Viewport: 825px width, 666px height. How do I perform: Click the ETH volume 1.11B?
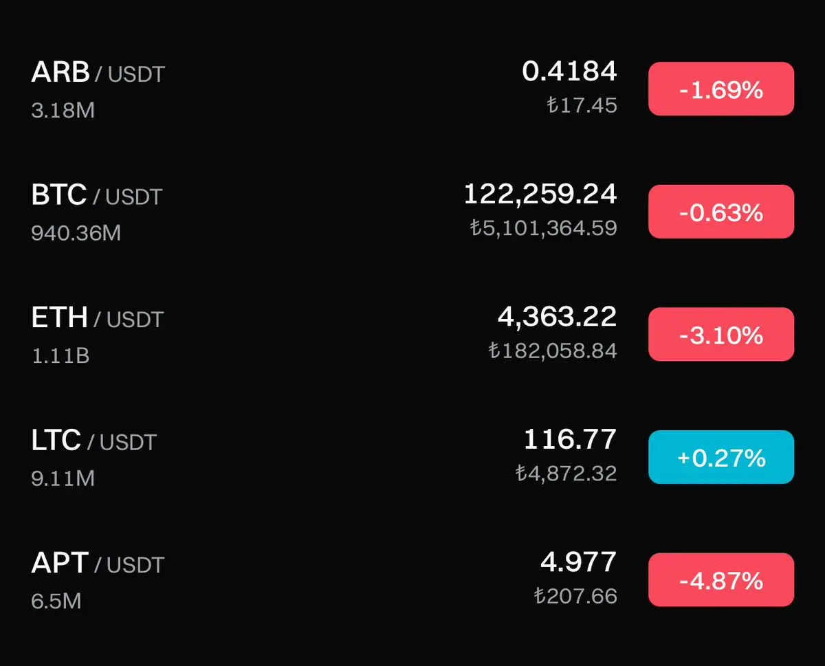coord(60,355)
